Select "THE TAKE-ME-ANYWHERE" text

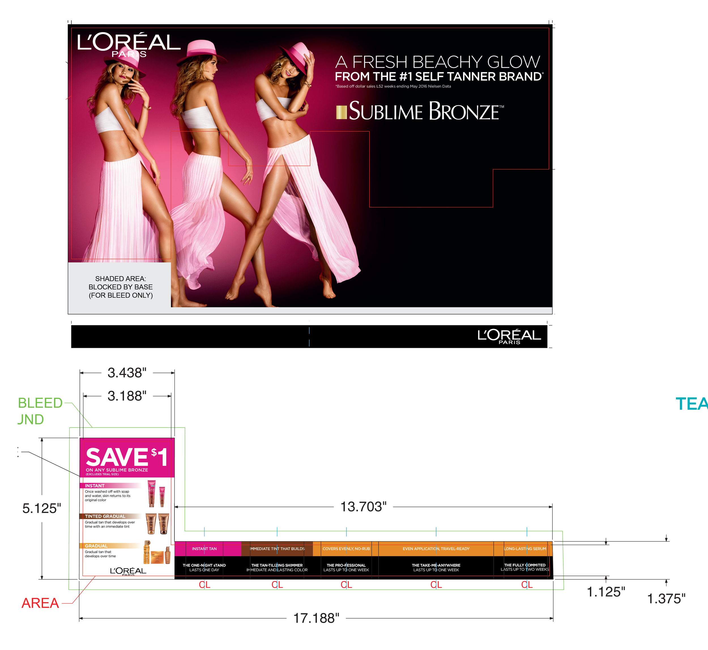[436, 565]
